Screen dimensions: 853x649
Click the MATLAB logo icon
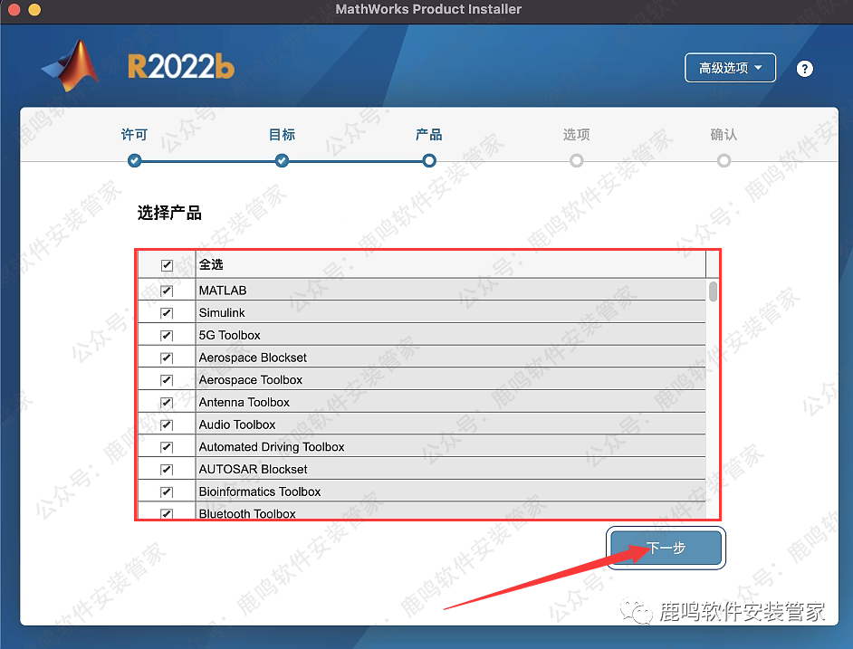[x=71, y=68]
